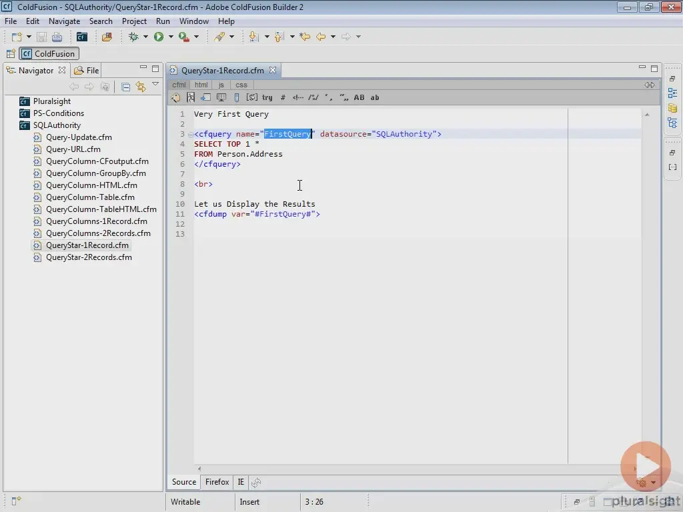This screenshot has height=512, width=683.
Task: Open the Project menu
Action: [x=134, y=21]
